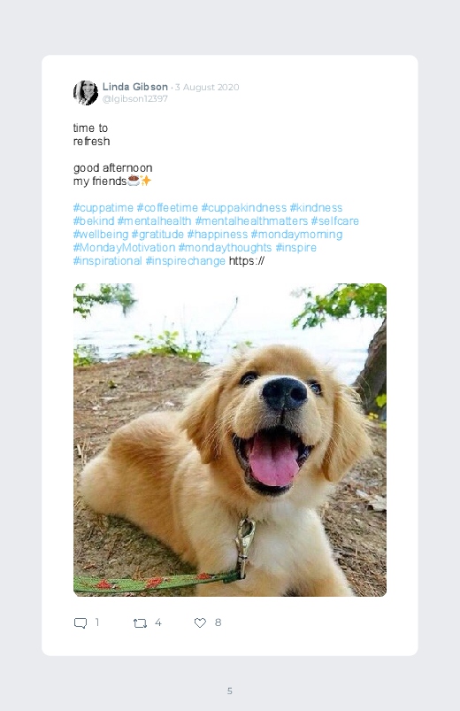This screenshot has height=711, width=460.
Task: Click the reply count number 1
Action: click(x=97, y=622)
